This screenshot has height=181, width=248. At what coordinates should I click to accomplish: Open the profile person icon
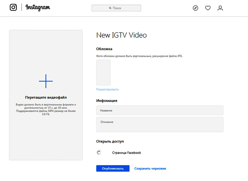click(x=220, y=8)
